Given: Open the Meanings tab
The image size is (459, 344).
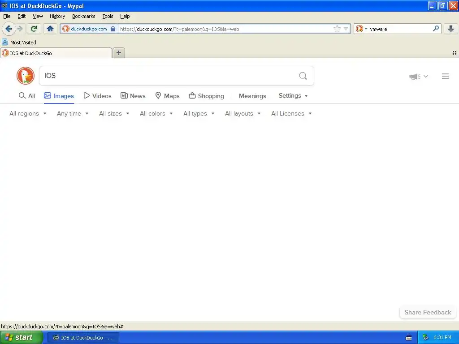Looking at the screenshot, I should coord(252,96).
